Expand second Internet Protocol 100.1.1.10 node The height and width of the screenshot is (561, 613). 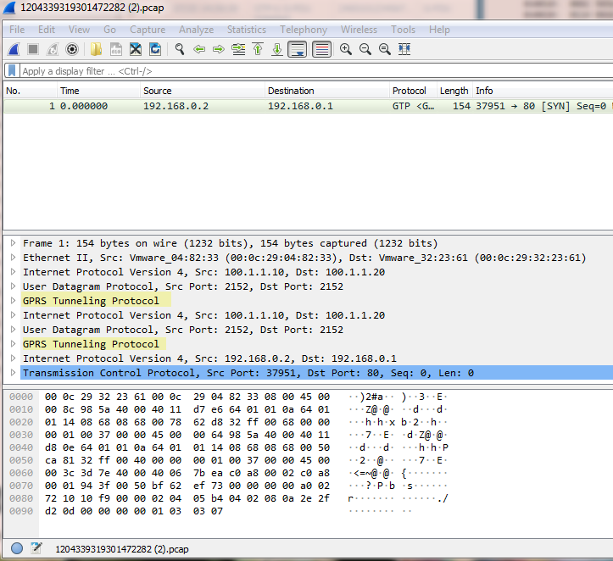(x=13, y=315)
